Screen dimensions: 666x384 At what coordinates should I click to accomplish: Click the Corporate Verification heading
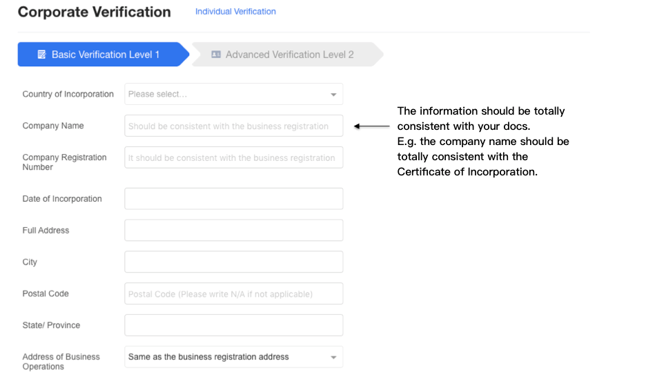click(x=95, y=12)
